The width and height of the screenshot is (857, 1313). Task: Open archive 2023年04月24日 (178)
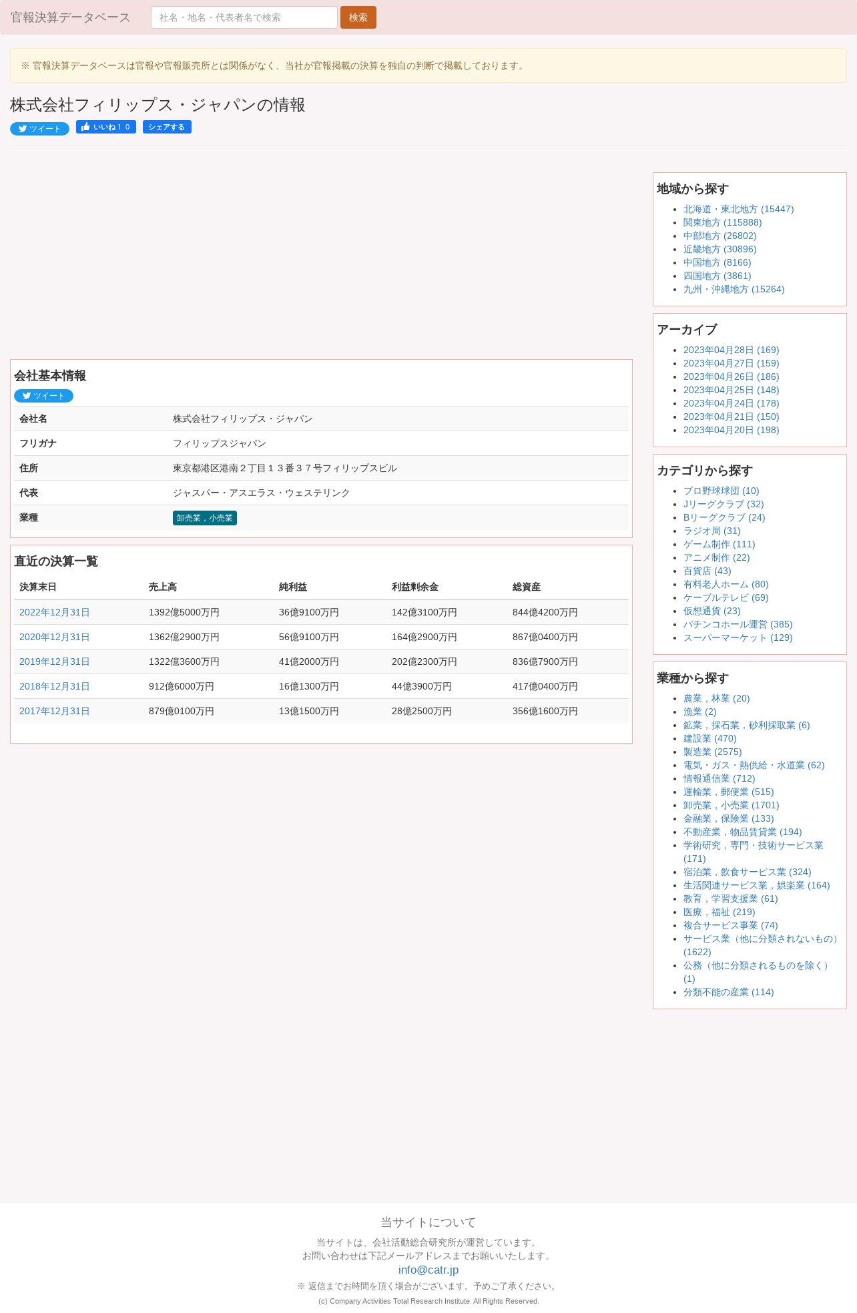(x=731, y=403)
